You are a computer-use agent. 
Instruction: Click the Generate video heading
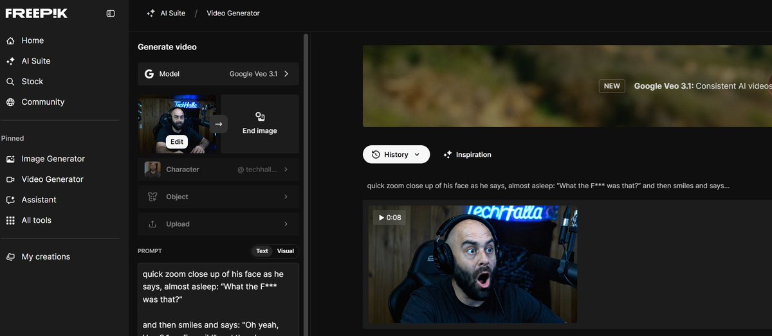167,47
